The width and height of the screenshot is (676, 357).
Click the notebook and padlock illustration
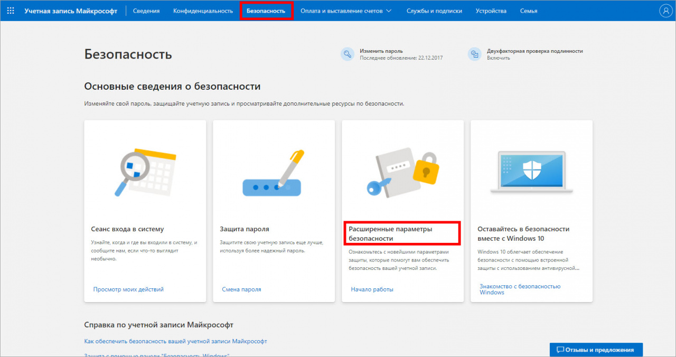(402, 173)
